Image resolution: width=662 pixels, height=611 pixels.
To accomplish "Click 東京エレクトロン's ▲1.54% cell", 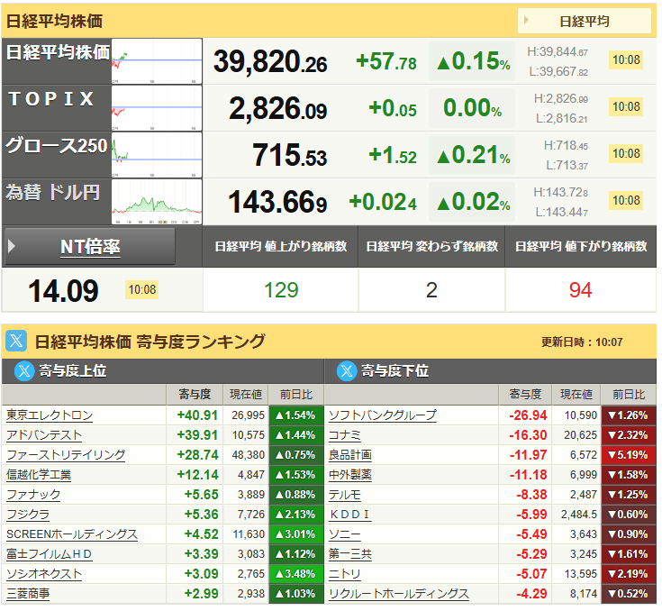I will point(296,415).
